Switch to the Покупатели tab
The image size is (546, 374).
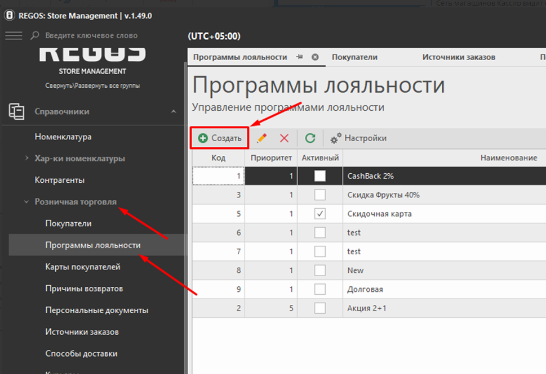coord(354,57)
